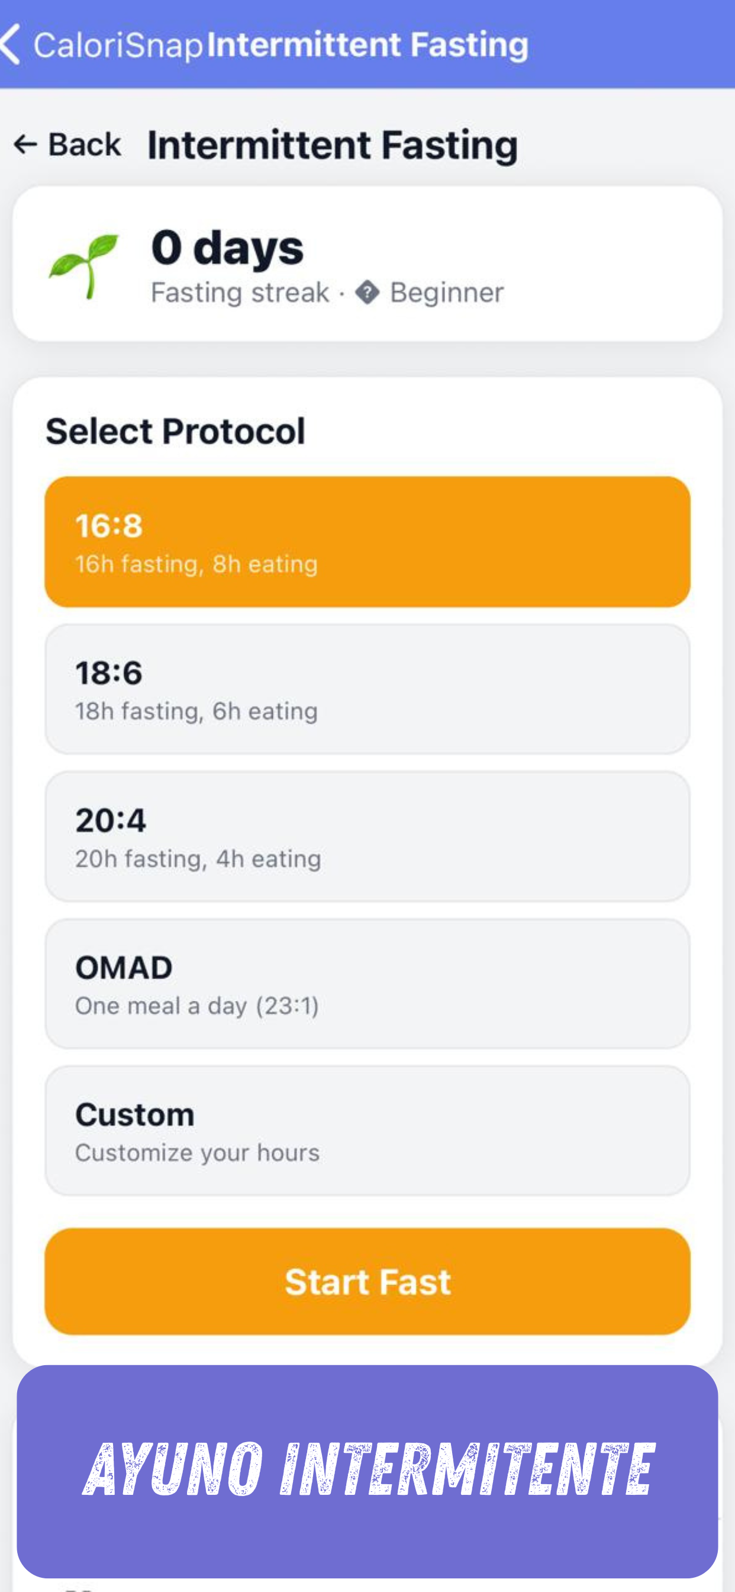Tap the Intermittent Fasting page heading
The height and width of the screenshot is (1592, 735).
coord(333,145)
